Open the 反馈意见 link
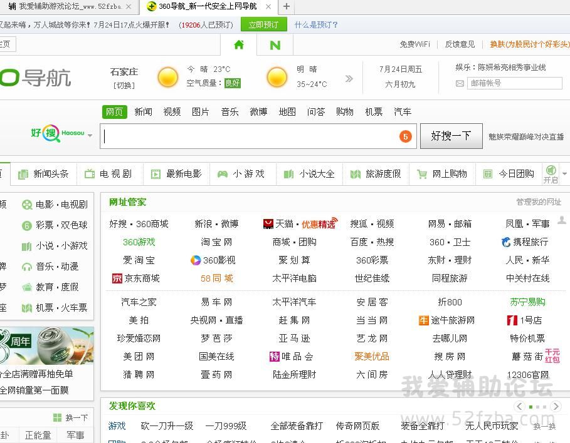This screenshot has width=570, height=443. (460, 44)
